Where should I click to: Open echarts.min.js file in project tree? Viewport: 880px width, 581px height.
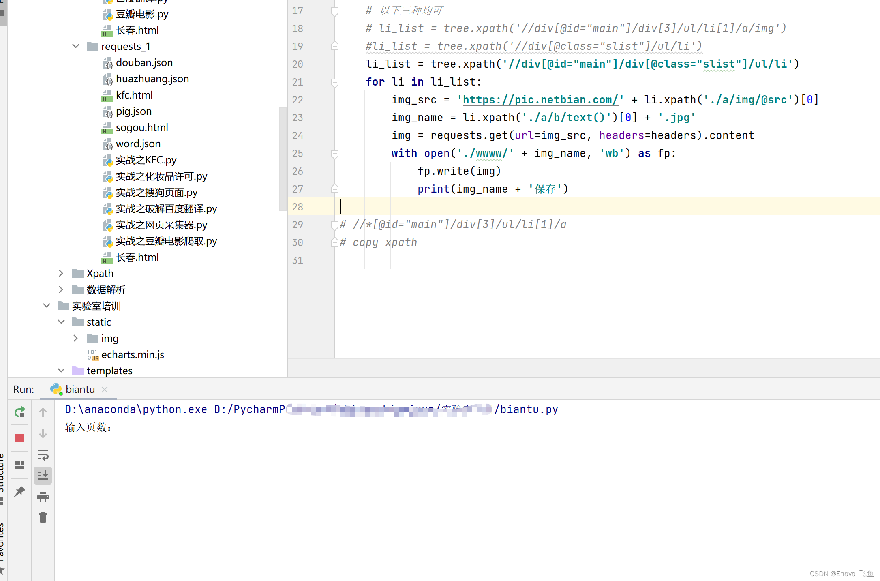click(132, 354)
